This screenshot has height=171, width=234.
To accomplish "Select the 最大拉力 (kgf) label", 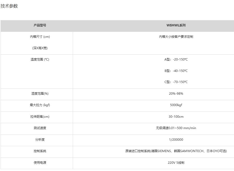I will 40,105.
